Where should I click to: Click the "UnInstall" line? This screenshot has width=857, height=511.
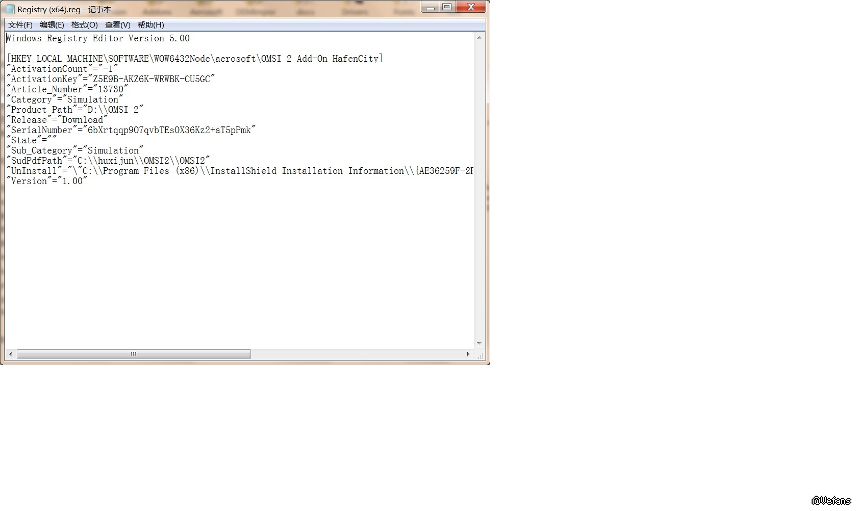tap(240, 171)
